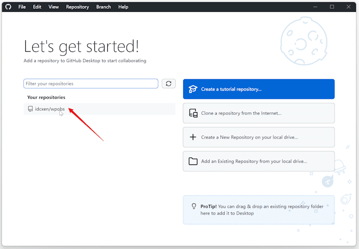Click the plus icon for new repository

point(193,137)
